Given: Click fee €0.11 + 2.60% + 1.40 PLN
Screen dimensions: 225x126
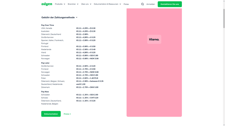Looking at the screenshot, I should click(87, 78).
